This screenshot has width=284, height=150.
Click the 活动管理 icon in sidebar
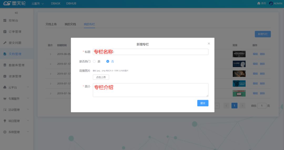tap(5, 109)
